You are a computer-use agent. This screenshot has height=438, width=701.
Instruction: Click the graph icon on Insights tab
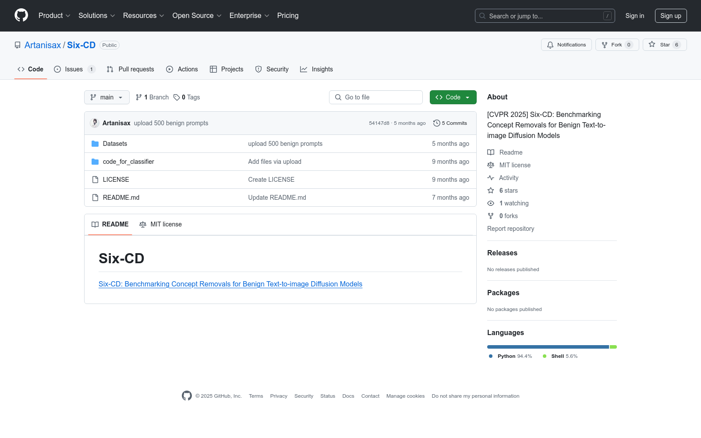[x=304, y=69]
